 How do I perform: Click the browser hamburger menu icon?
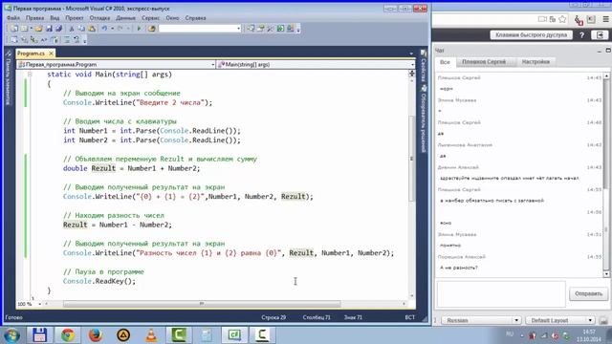[x=605, y=19]
